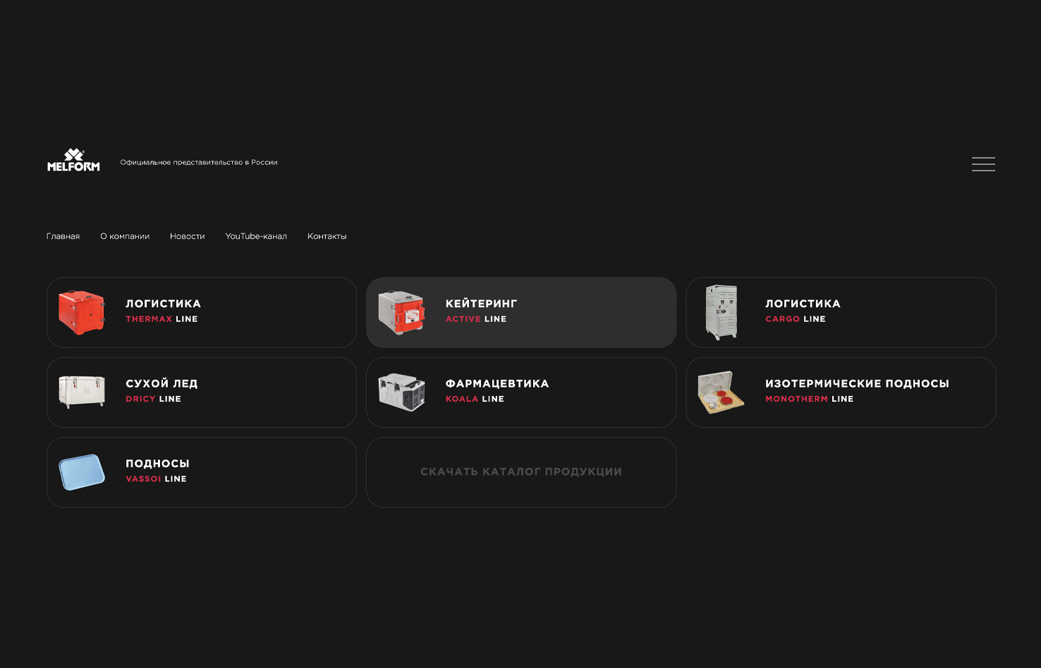Image resolution: width=1041 pixels, height=668 pixels.
Task: Open the Новости section
Action: click(x=187, y=236)
